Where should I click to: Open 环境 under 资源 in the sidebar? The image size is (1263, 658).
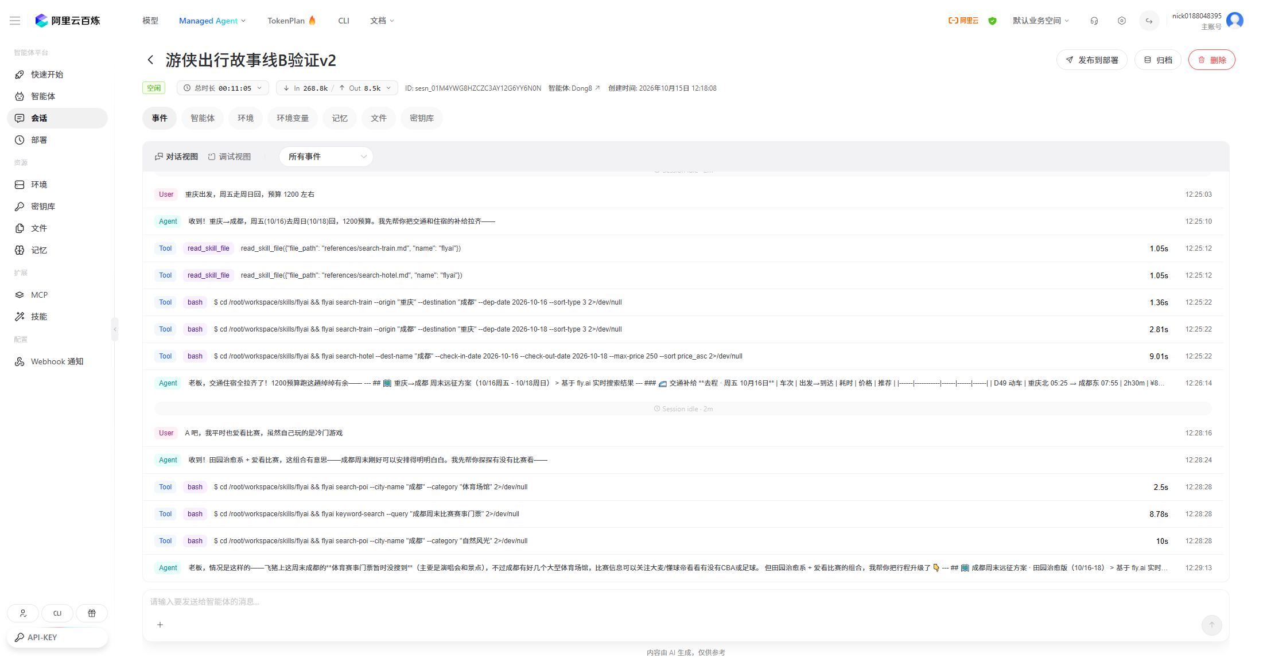(x=57, y=185)
